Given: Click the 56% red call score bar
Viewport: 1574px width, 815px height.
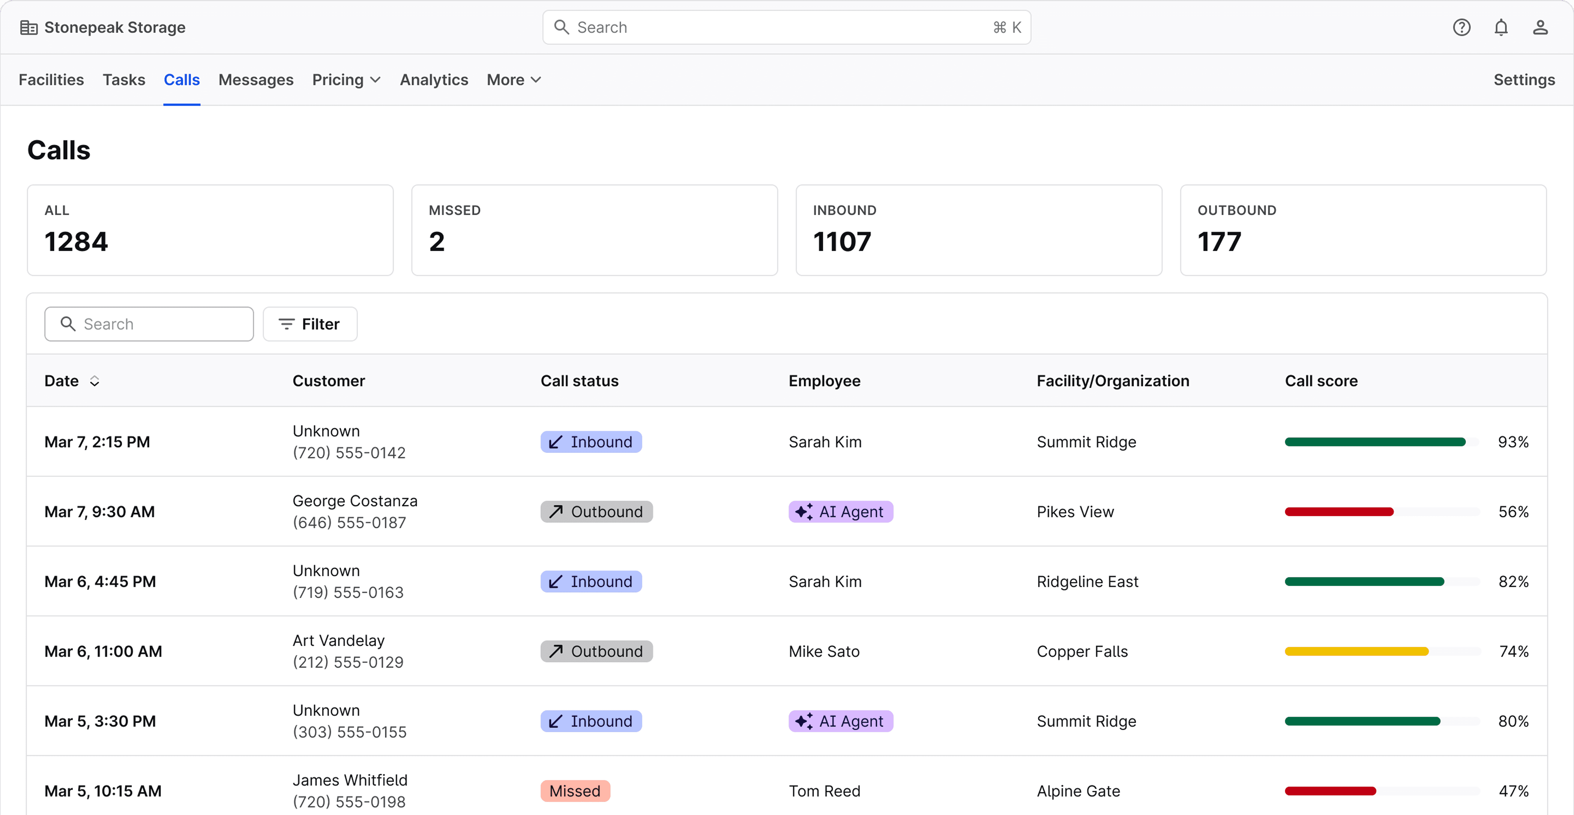Looking at the screenshot, I should point(1339,511).
